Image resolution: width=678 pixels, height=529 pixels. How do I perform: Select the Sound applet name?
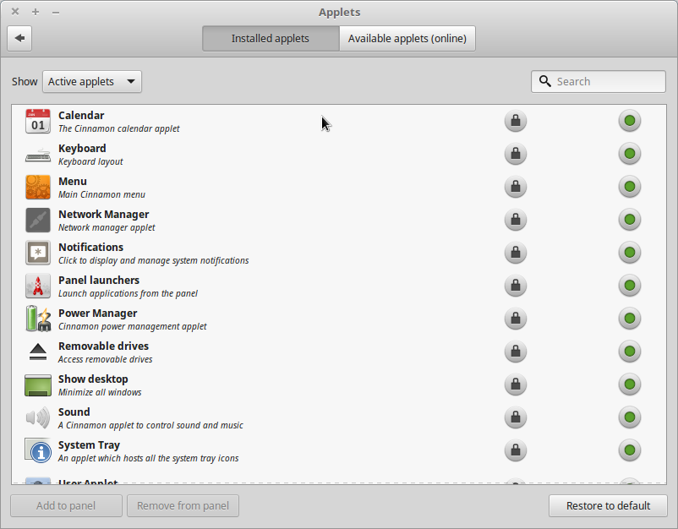point(74,412)
